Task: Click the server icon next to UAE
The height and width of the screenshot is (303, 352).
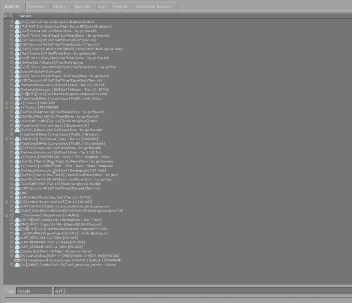Action: 17,193
